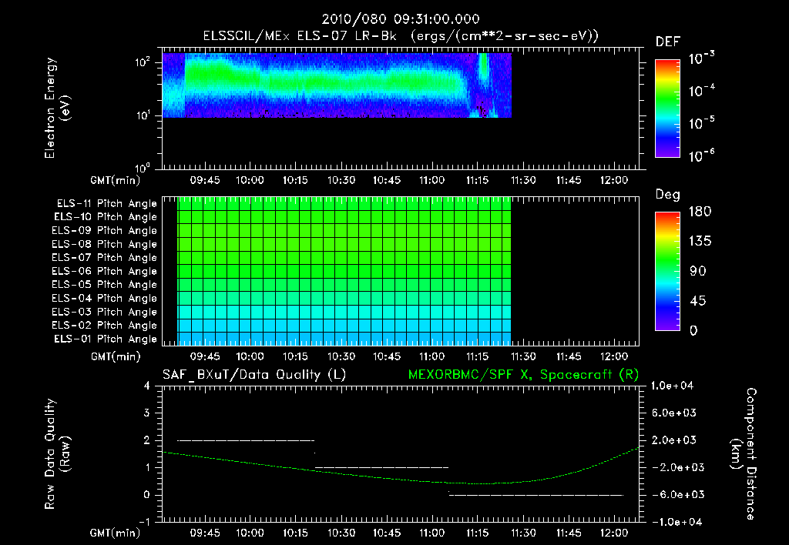
Task: Click the 10^-4 value on the DEF scale
Action: pos(701,91)
